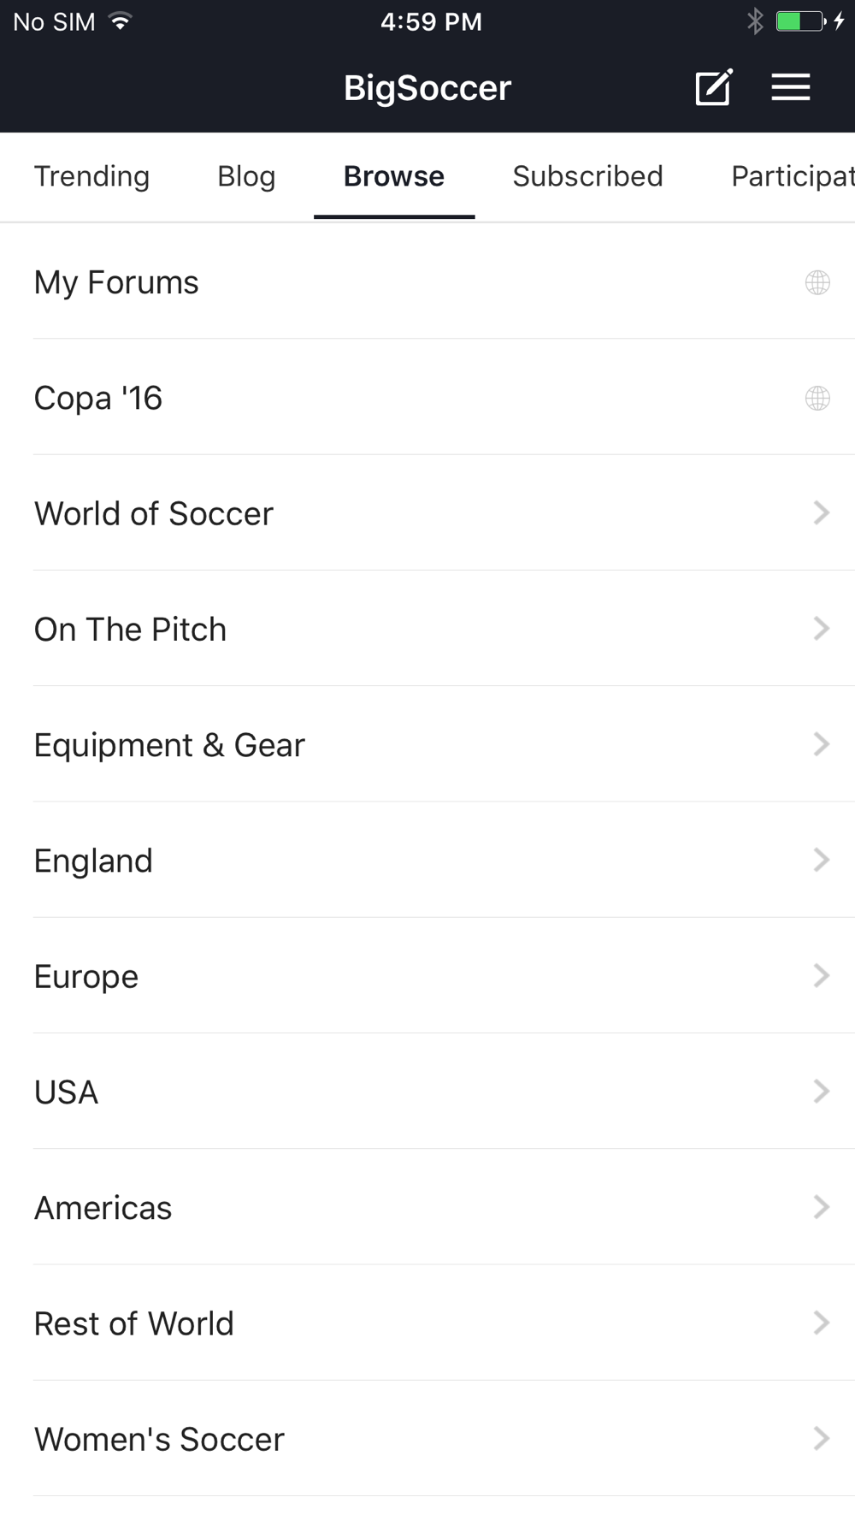Switch to the Trending tab

[x=91, y=176]
